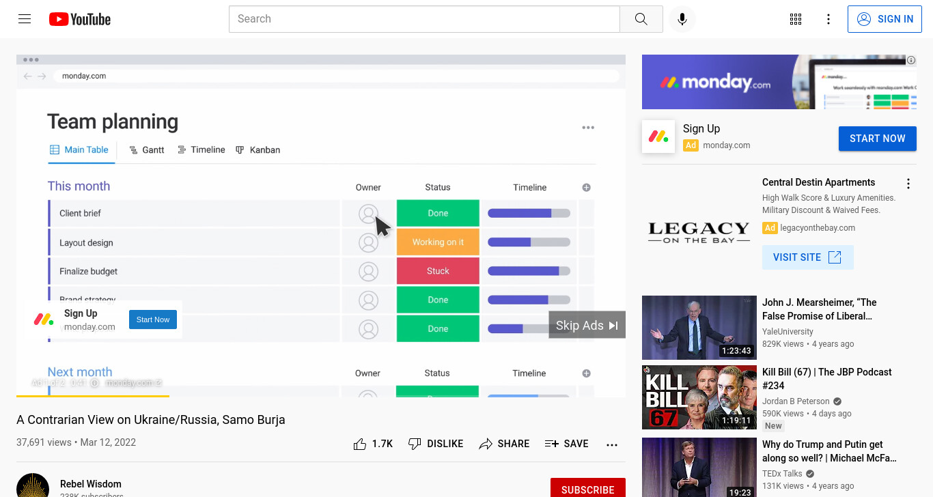Go to YouTube home via logo
Image resolution: width=933 pixels, height=497 pixels.
pyautogui.click(x=80, y=19)
